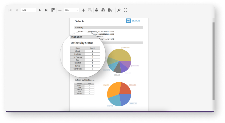The width and height of the screenshot is (225, 123).
Task: Toggle full screen mode
Action: (125, 10)
